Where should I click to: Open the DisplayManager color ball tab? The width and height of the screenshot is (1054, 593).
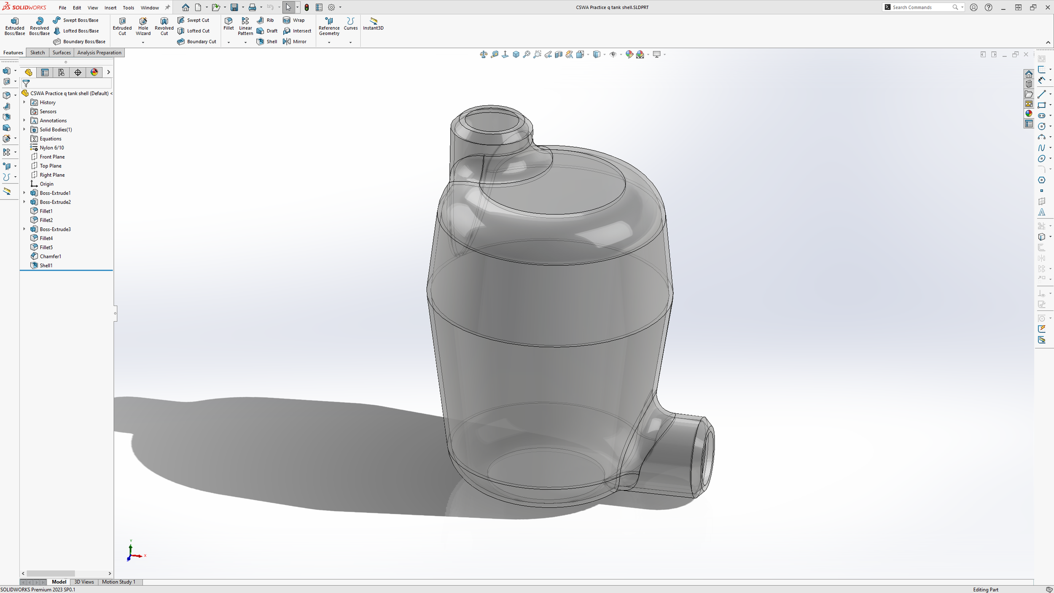[94, 73]
